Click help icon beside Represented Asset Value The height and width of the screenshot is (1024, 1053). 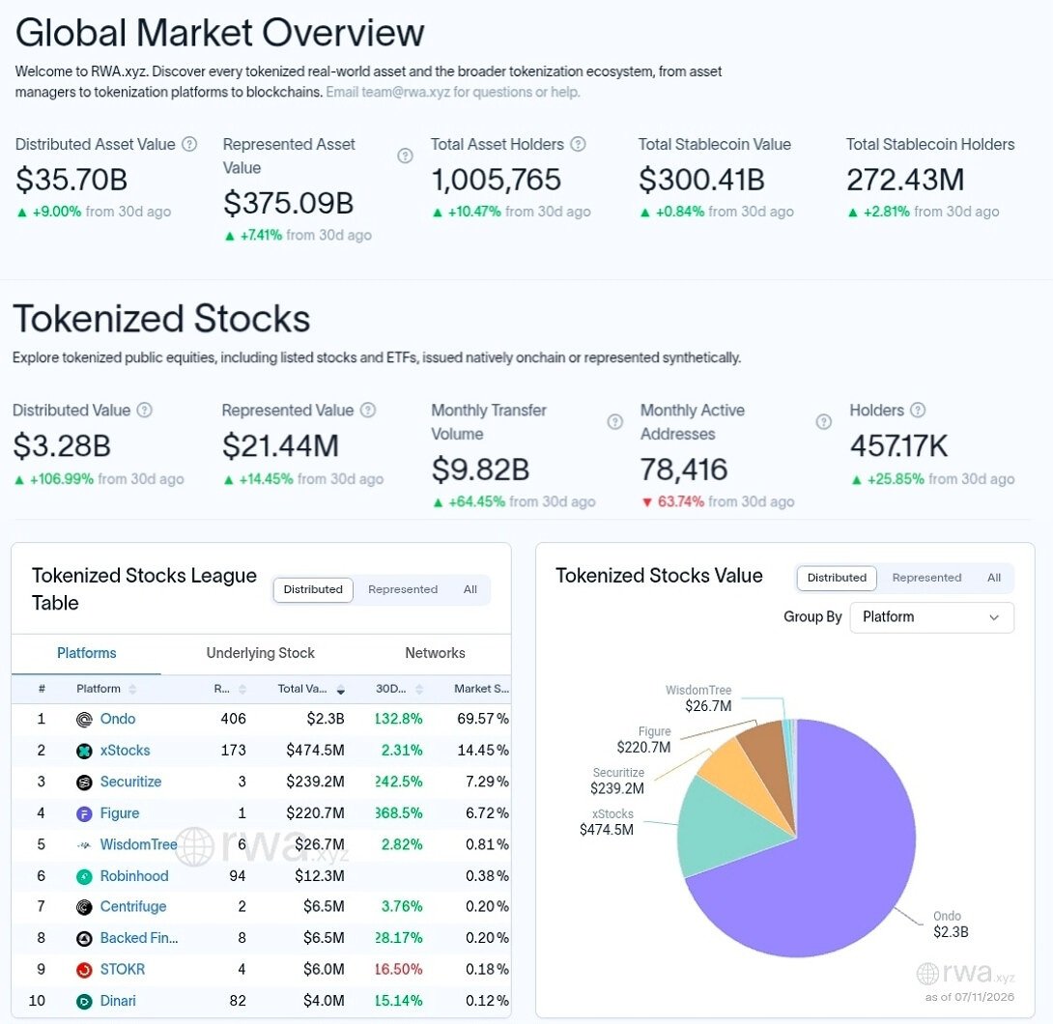coord(405,156)
